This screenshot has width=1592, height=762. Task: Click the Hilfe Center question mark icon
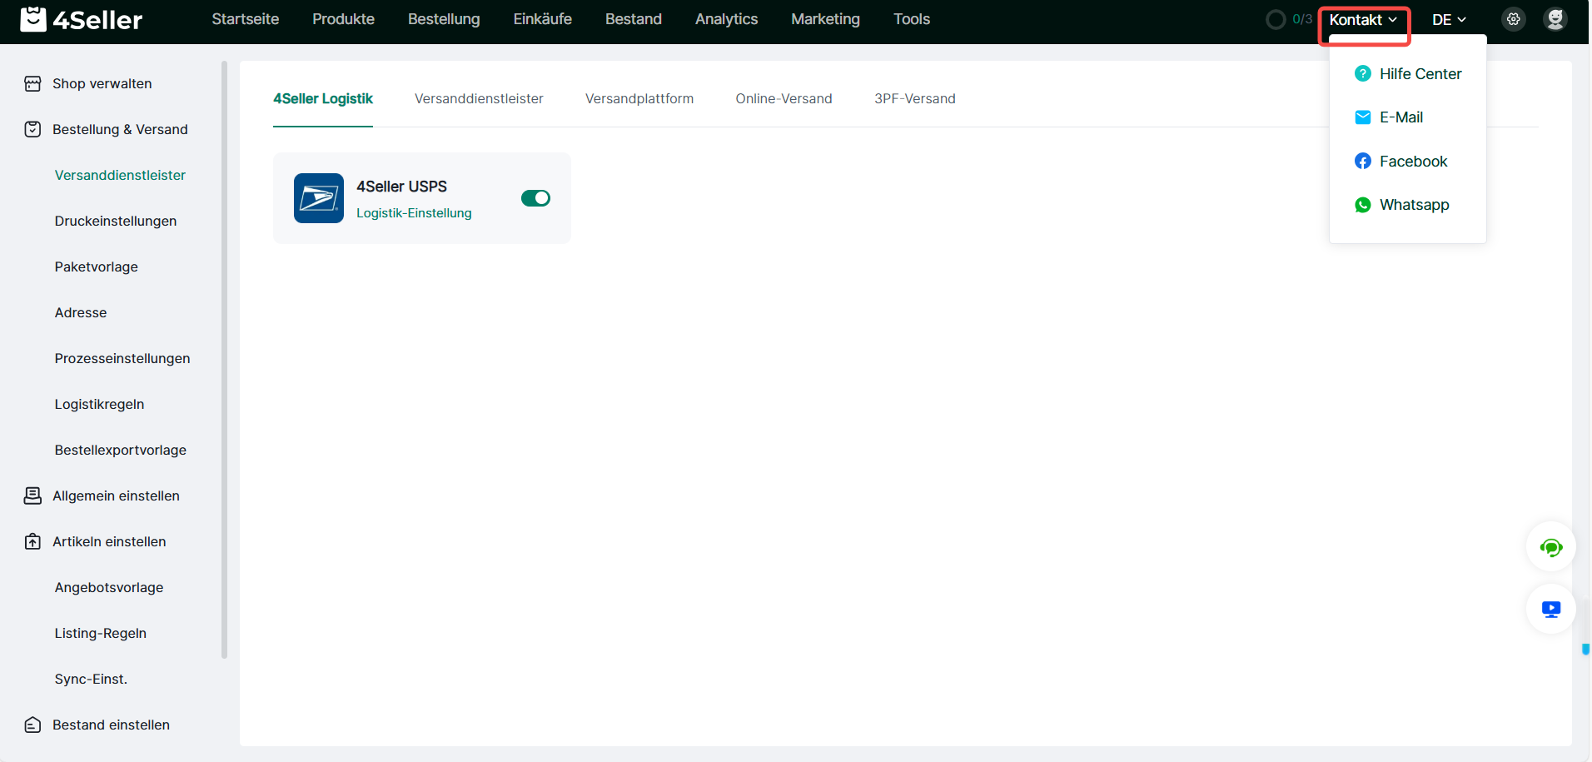tap(1362, 74)
